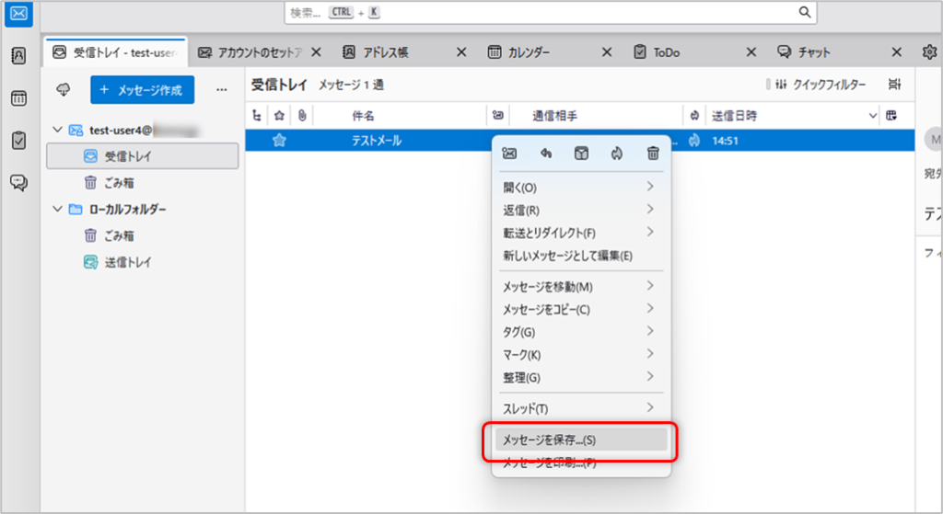
Task: Click the 検索 search input field
Action: click(541, 13)
